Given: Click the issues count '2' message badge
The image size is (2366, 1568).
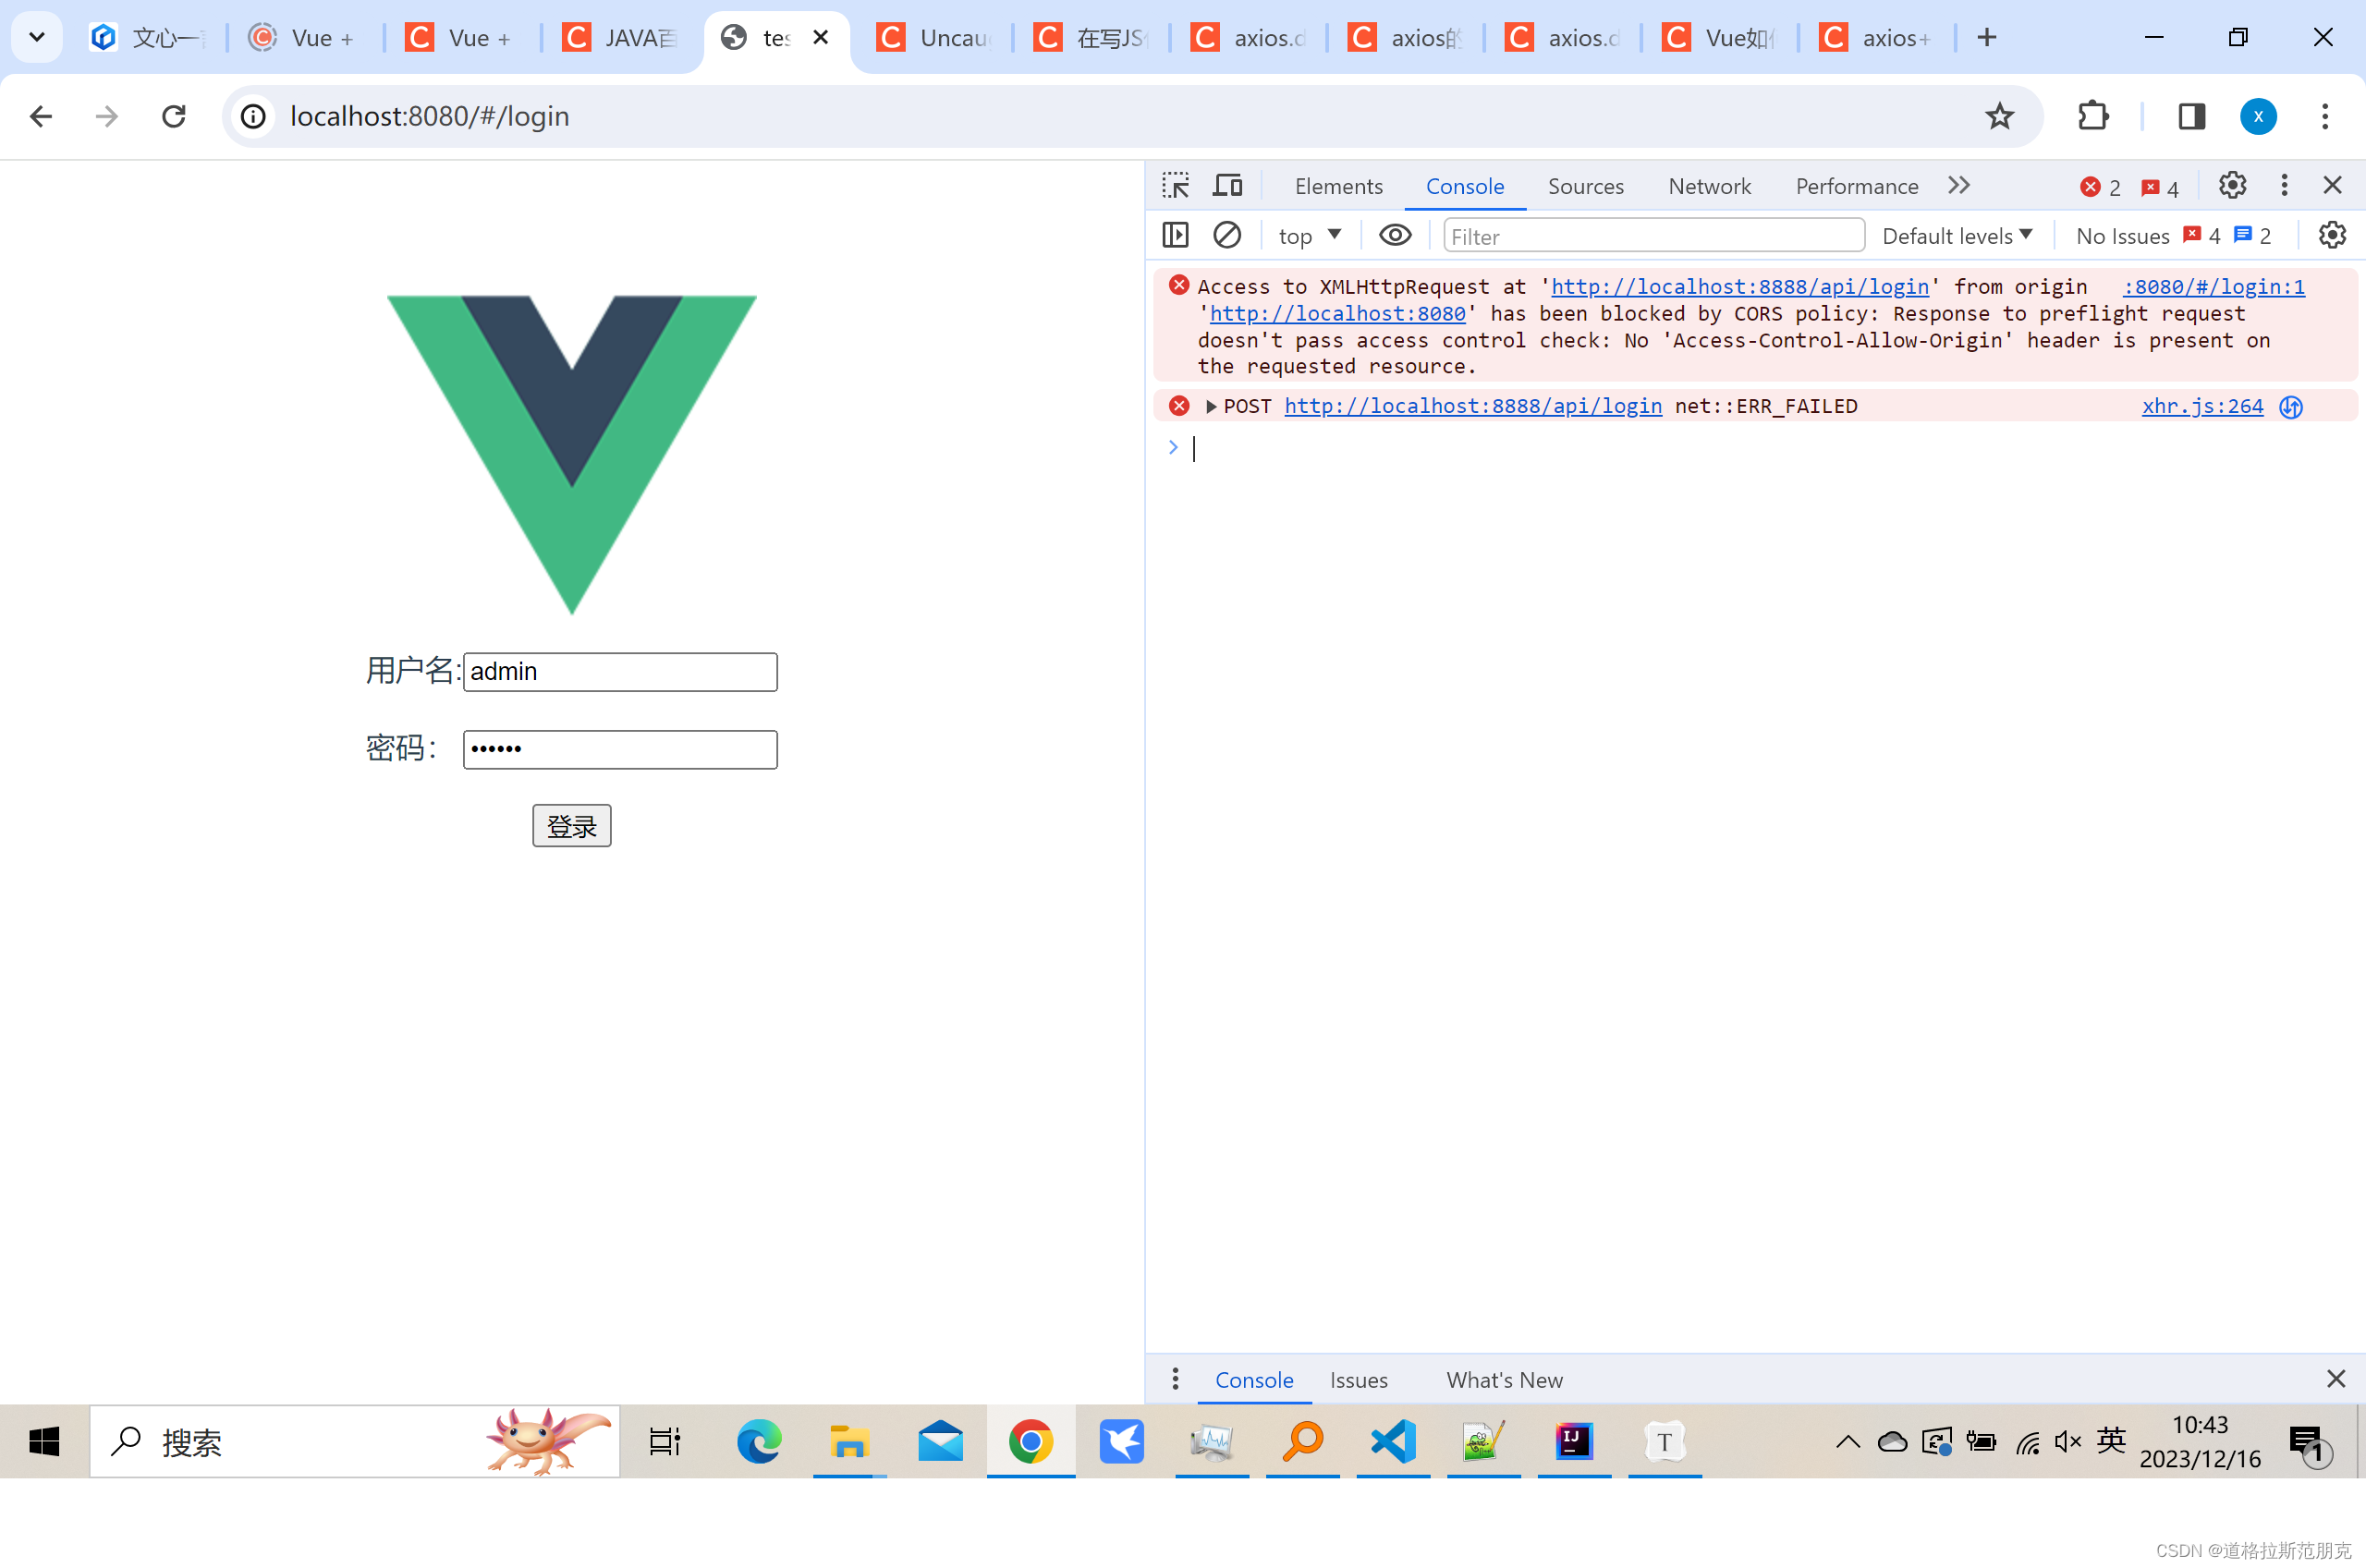Looking at the screenshot, I should tap(2252, 236).
